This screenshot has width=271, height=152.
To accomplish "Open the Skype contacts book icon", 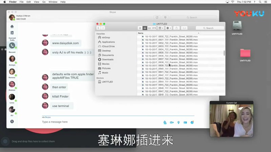I will pyautogui.click(x=12, y=33).
